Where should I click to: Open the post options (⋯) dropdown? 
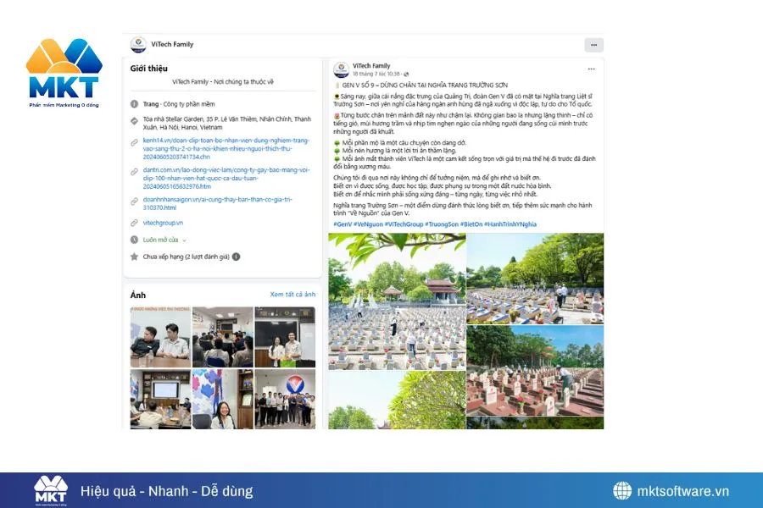[x=591, y=68]
